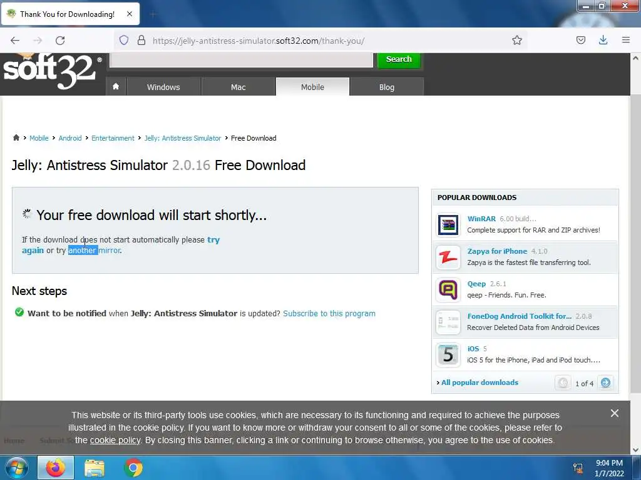Reload the page with the refresh icon
This screenshot has height=480, width=641.
(60, 41)
